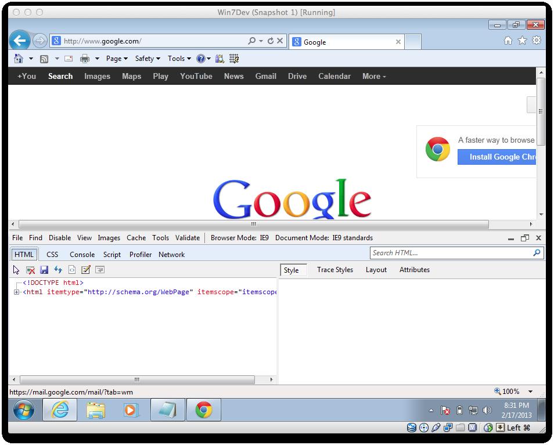Switch to the Script tab
The image size is (554, 445).
point(112,255)
